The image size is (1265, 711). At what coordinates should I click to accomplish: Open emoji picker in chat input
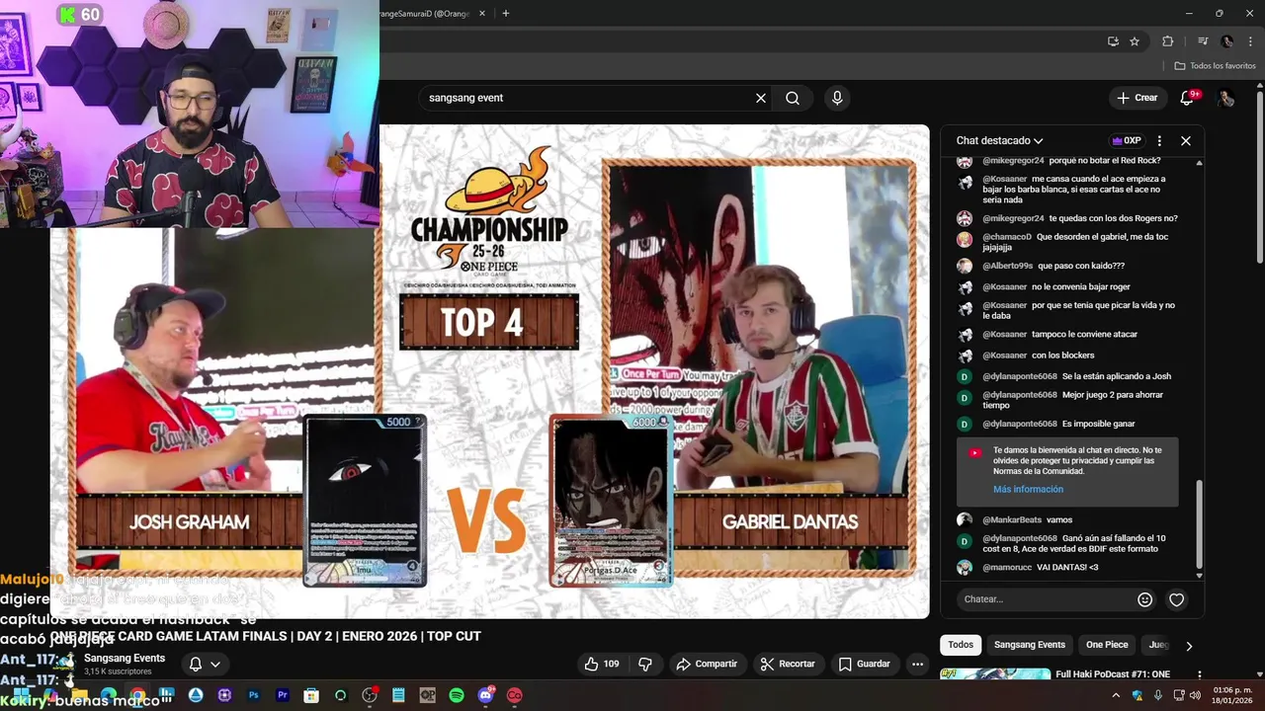(1144, 599)
